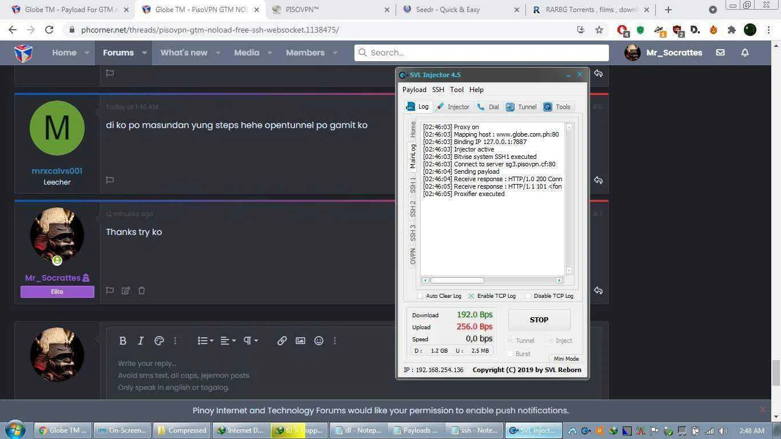This screenshot has width=781, height=439.
Task: Open the Chrome Extensions puzzle icon
Action: (731, 30)
